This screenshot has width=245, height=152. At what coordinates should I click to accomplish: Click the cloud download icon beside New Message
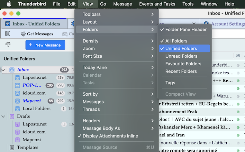coord(8,45)
